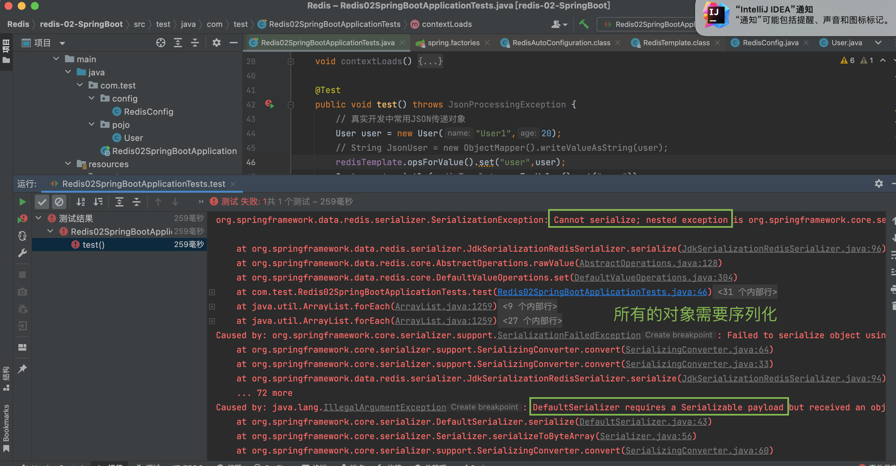Go to previous failed test arrow
Screen dimensions: 896x466
pos(158,202)
